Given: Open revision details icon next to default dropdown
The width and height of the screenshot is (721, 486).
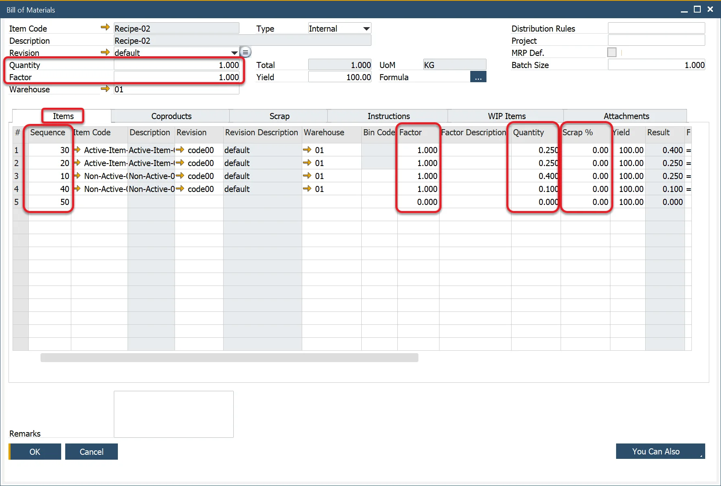Looking at the screenshot, I should (245, 52).
